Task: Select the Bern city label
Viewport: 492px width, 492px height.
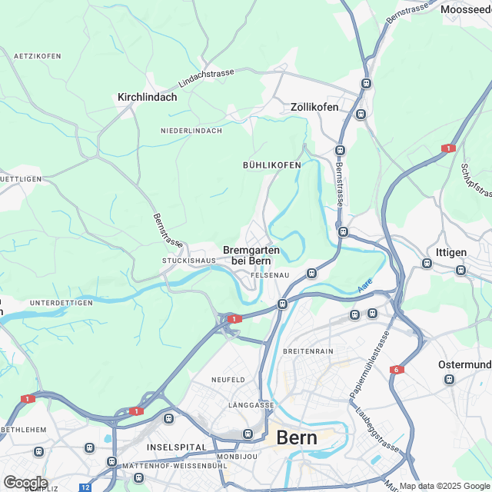Action: click(297, 437)
